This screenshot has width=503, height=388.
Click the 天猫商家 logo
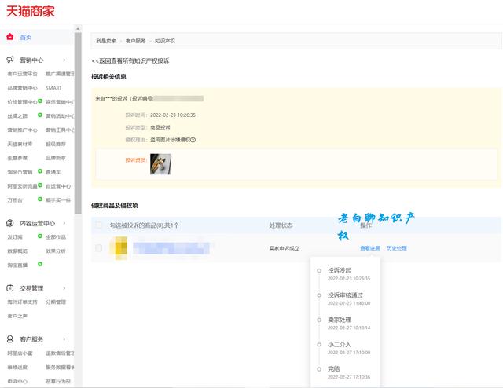click(x=31, y=12)
